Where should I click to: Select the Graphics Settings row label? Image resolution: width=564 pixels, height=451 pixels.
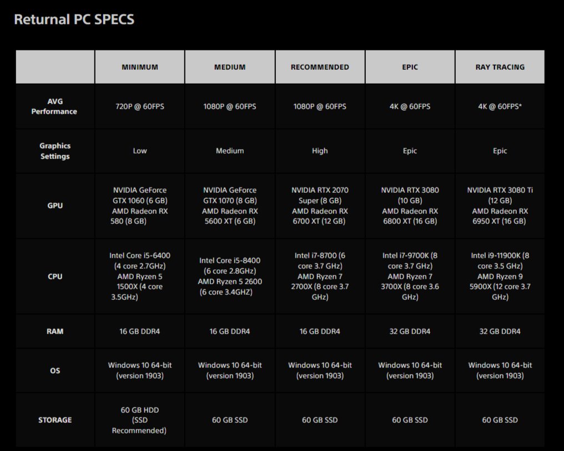pyautogui.click(x=55, y=151)
